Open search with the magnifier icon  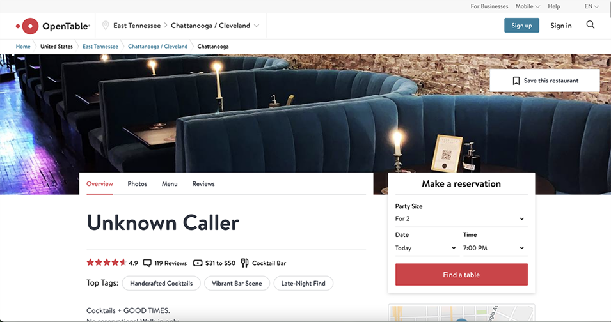(x=591, y=25)
